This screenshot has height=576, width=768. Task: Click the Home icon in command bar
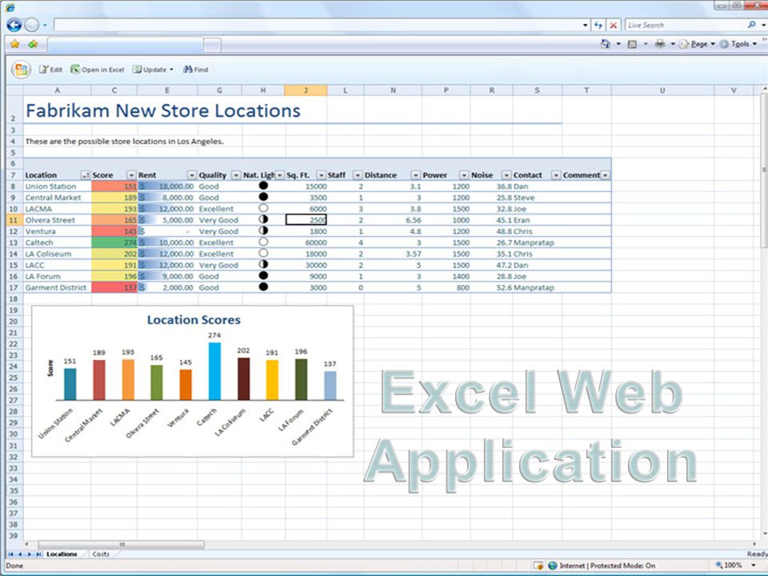pos(606,44)
